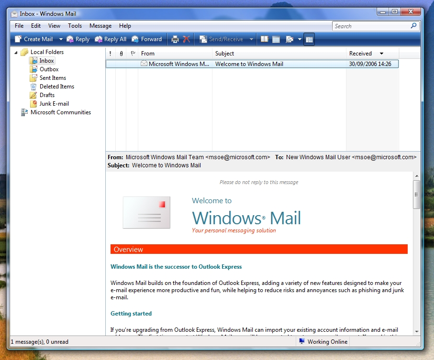434x360 pixels.
Task: Click the Reply toolbar button
Action: pyautogui.click(x=78, y=39)
